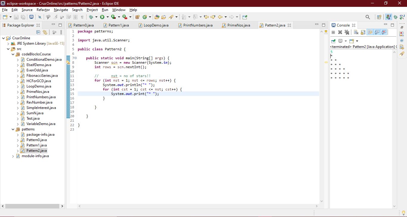Switch to the Pattern0.java editor tab
This screenshot has height=217, width=407.
pos(81,25)
